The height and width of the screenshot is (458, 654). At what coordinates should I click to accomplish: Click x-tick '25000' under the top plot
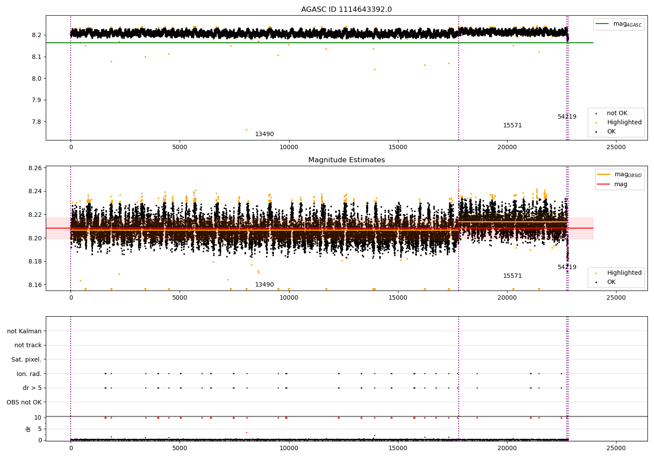coord(616,147)
